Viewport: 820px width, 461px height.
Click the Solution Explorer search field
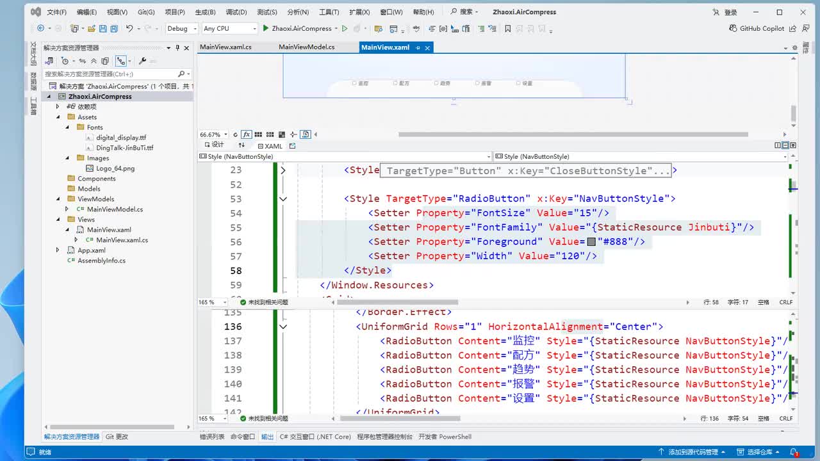pyautogui.click(x=118, y=74)
